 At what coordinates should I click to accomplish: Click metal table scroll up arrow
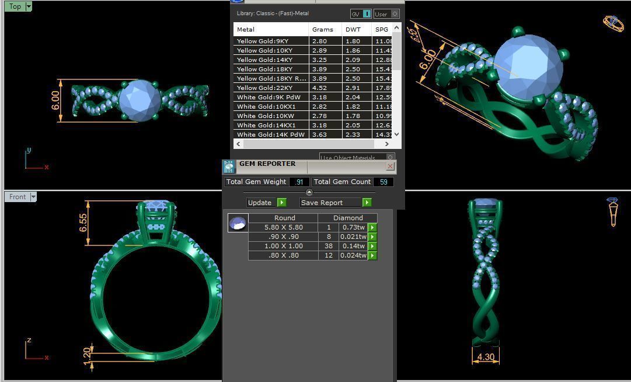tap(397, 27)
